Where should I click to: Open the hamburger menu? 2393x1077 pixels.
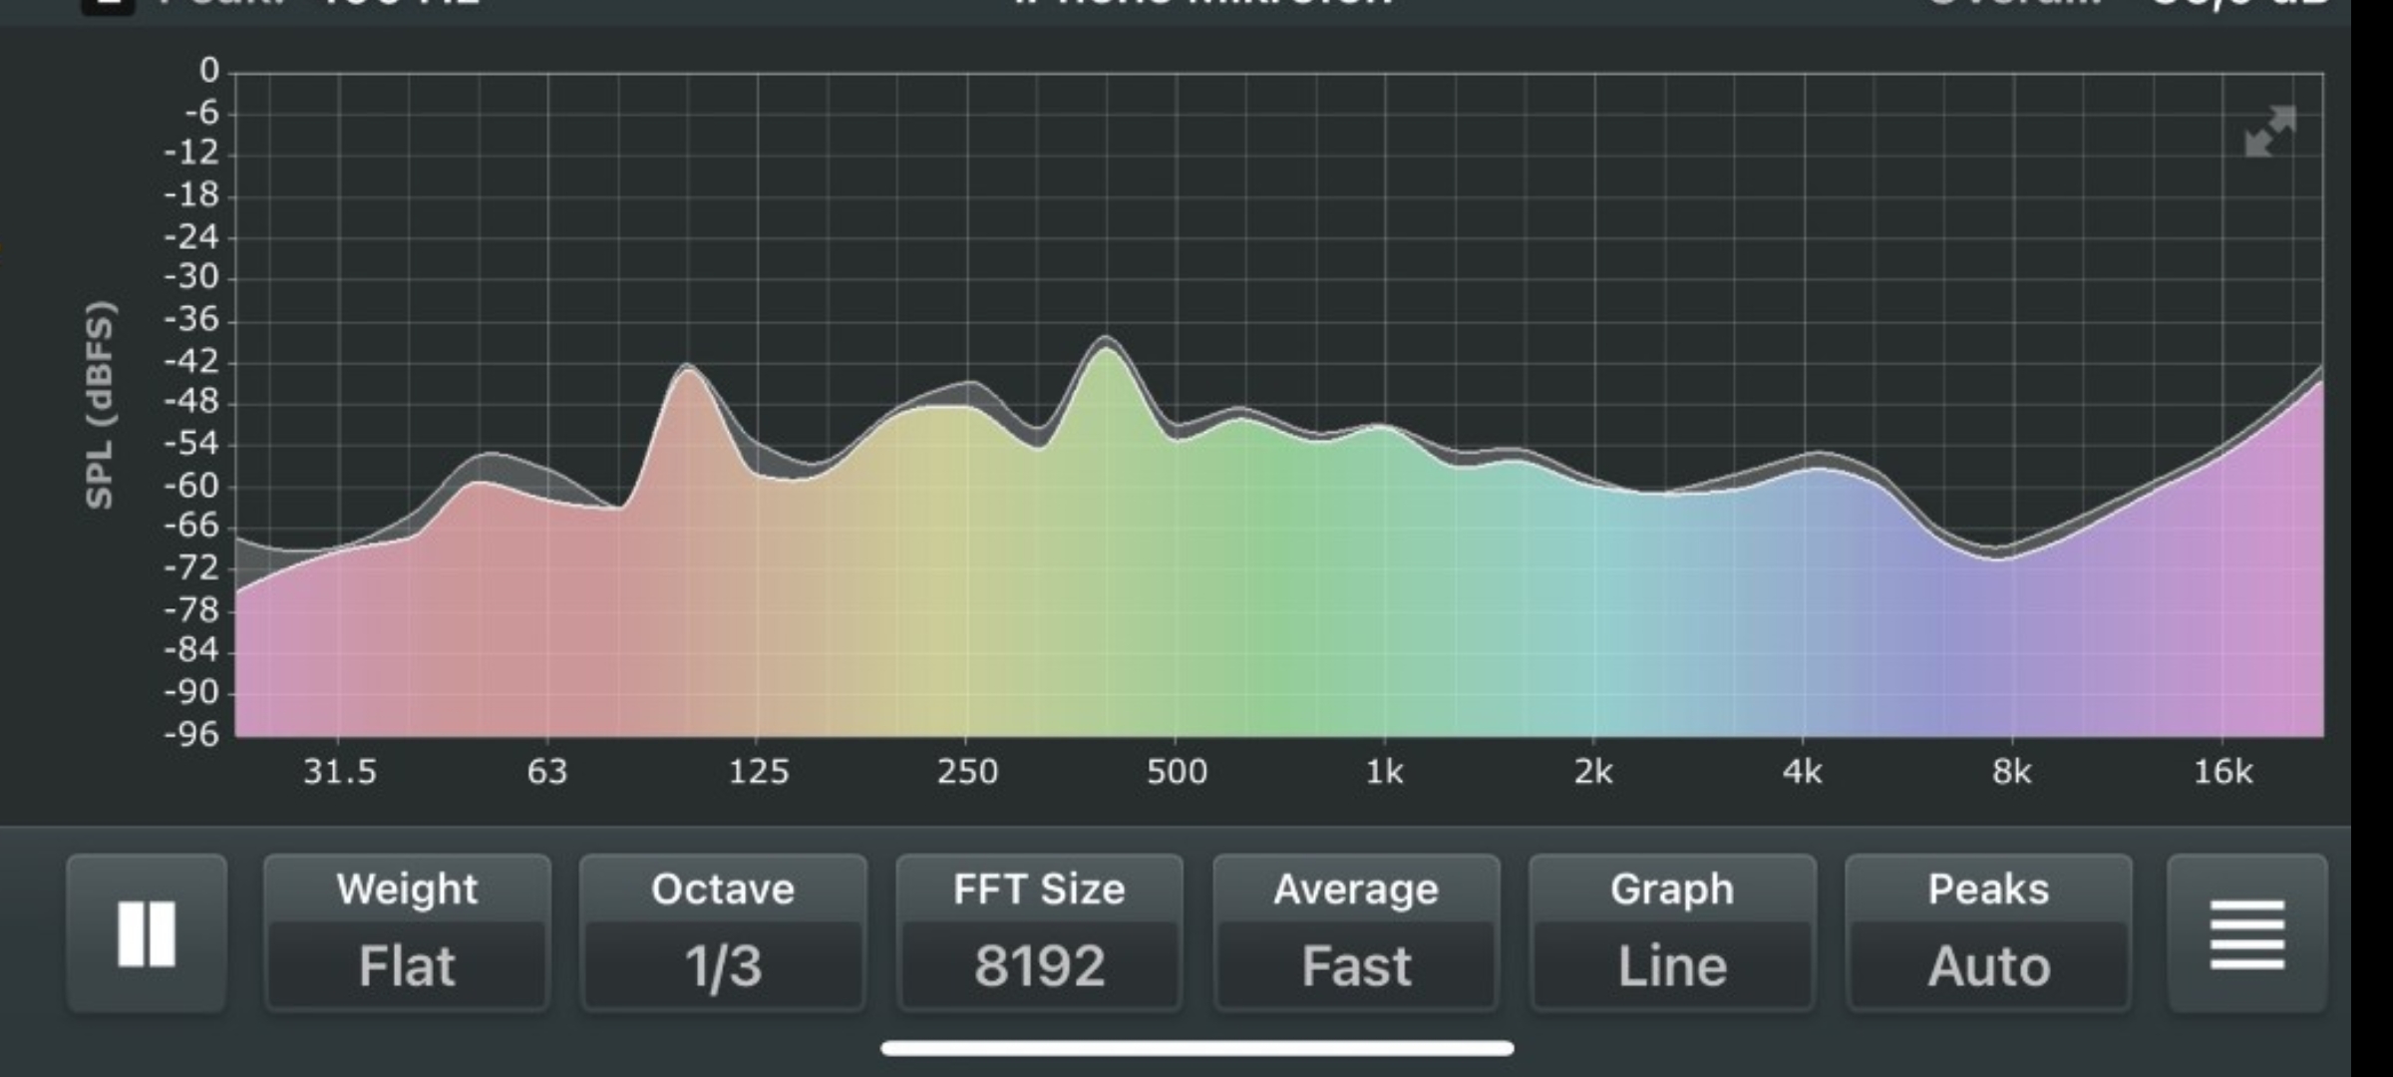(2246, 933)
